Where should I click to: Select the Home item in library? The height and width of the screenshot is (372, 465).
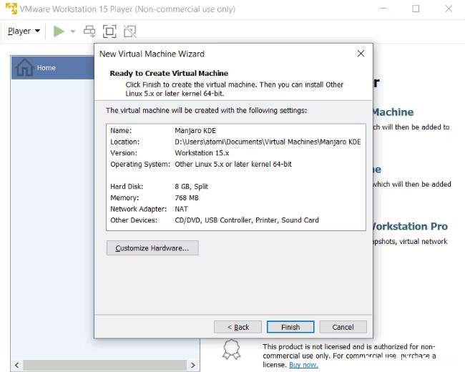pos(53,68)
